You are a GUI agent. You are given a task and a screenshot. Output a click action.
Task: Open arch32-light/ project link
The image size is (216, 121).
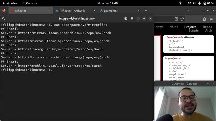pyautogui.click(x=179, y=68)
